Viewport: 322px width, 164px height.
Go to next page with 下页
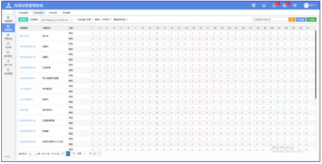click(x=73, y=153)
